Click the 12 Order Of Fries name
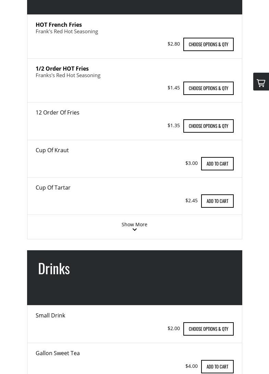269x374 pixels. tap(57, 112)
